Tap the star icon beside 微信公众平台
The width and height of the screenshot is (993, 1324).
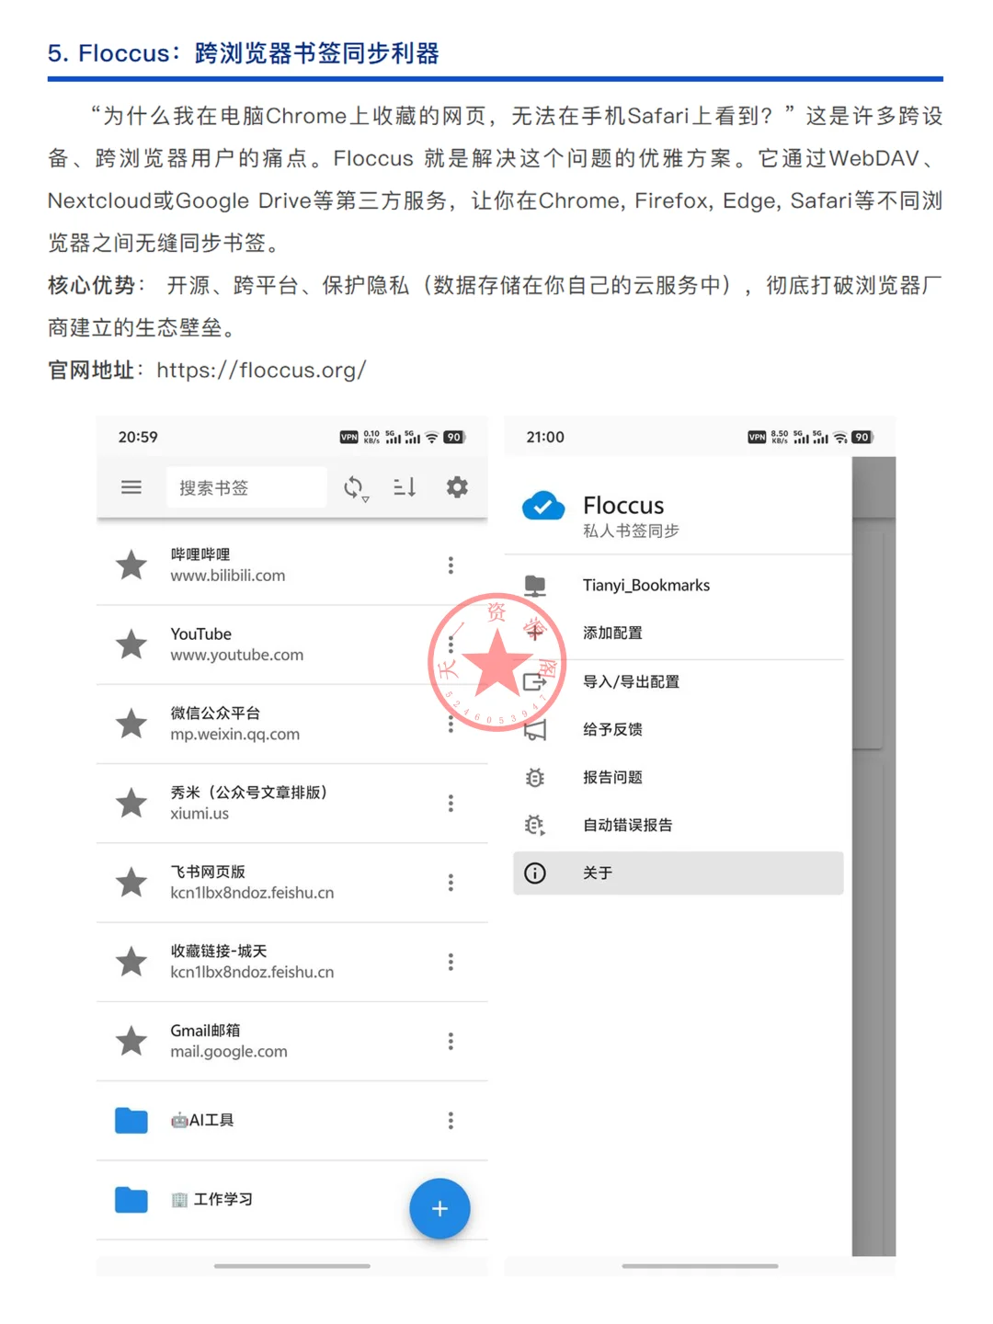point(131,724)
